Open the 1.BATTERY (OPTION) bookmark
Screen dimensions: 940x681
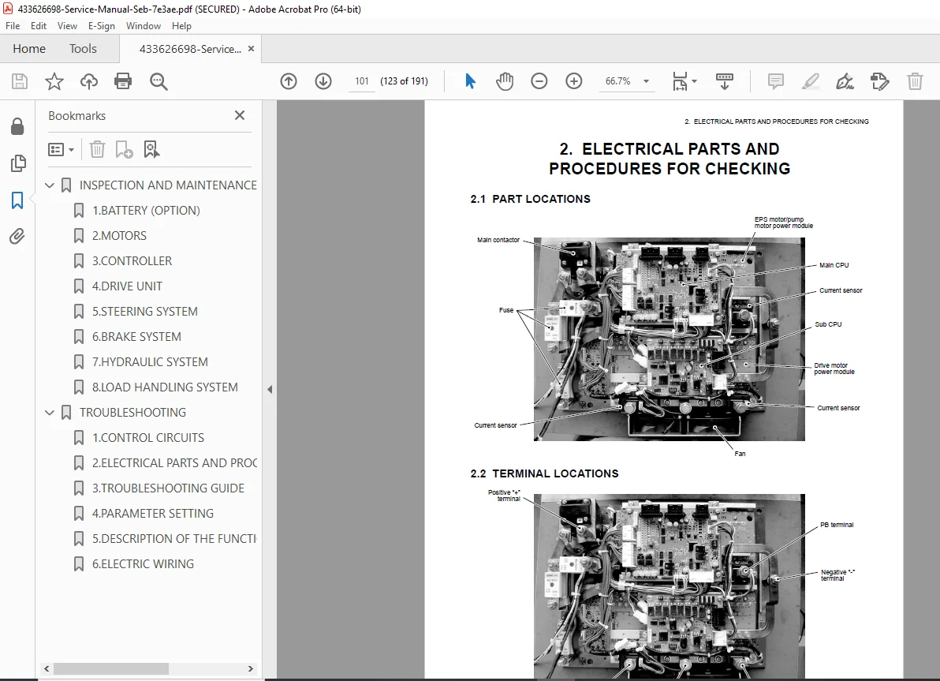pyautogui.click(x=146, y=211)
